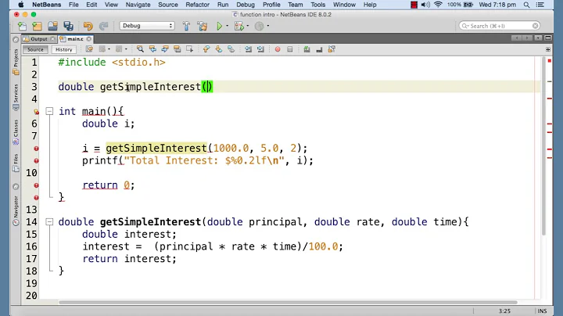Image resolution: width=563 pixels, height=316 pixels.
Task: Toggle Rectangular Selection icon
Action: point(189,49)
